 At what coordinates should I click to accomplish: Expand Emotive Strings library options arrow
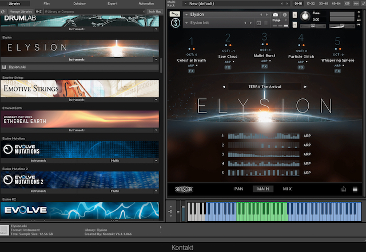tap(156, 99)
